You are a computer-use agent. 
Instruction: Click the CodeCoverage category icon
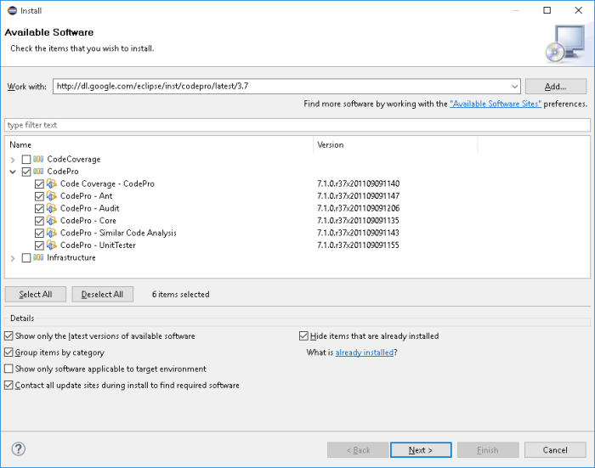(x=38, y=159)
